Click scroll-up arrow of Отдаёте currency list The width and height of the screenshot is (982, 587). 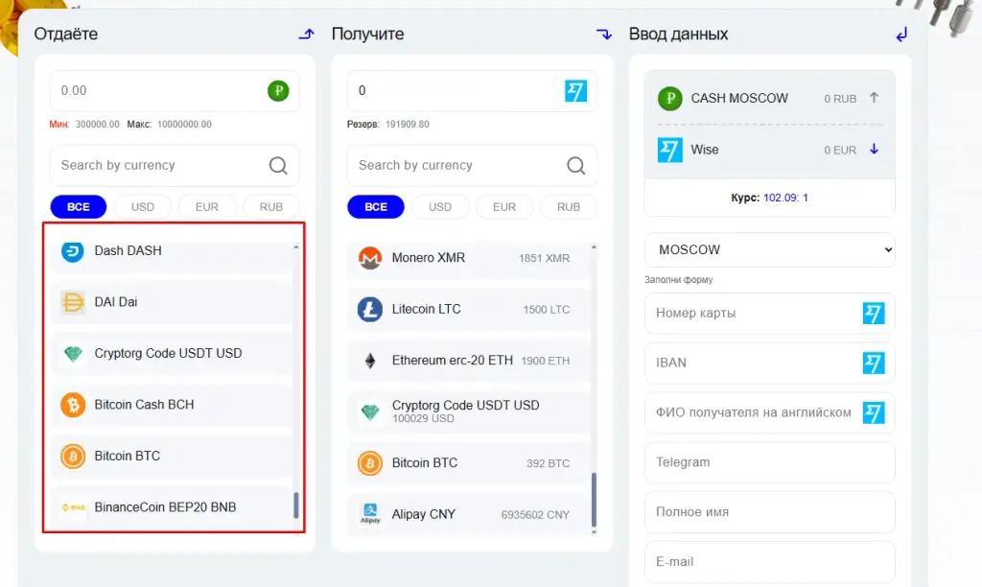tap(295, 247)
